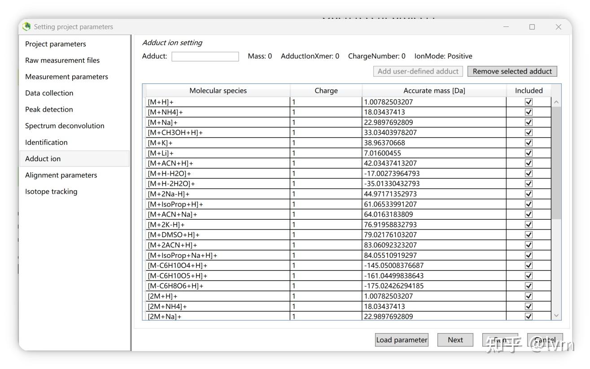Screen dimensions: 590x369
Task: Close the Setting project parameters window
Action: [559, 27]
